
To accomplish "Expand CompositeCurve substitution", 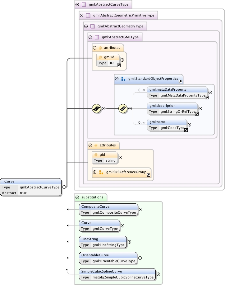I will [140, 209].
